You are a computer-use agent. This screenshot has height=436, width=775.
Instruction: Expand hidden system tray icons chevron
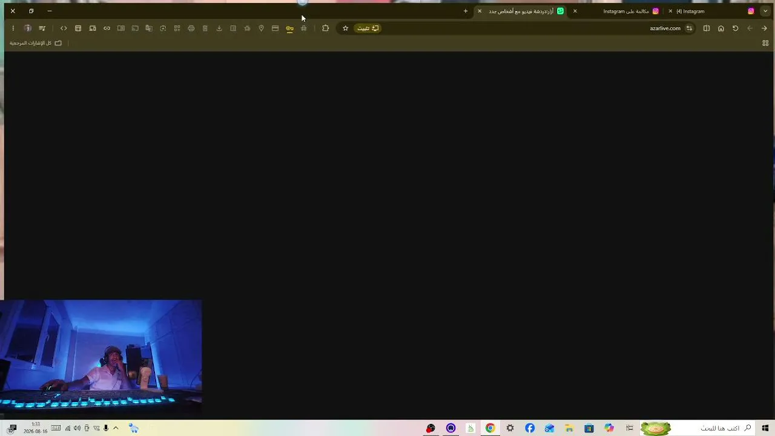click(x=116, y=428)
